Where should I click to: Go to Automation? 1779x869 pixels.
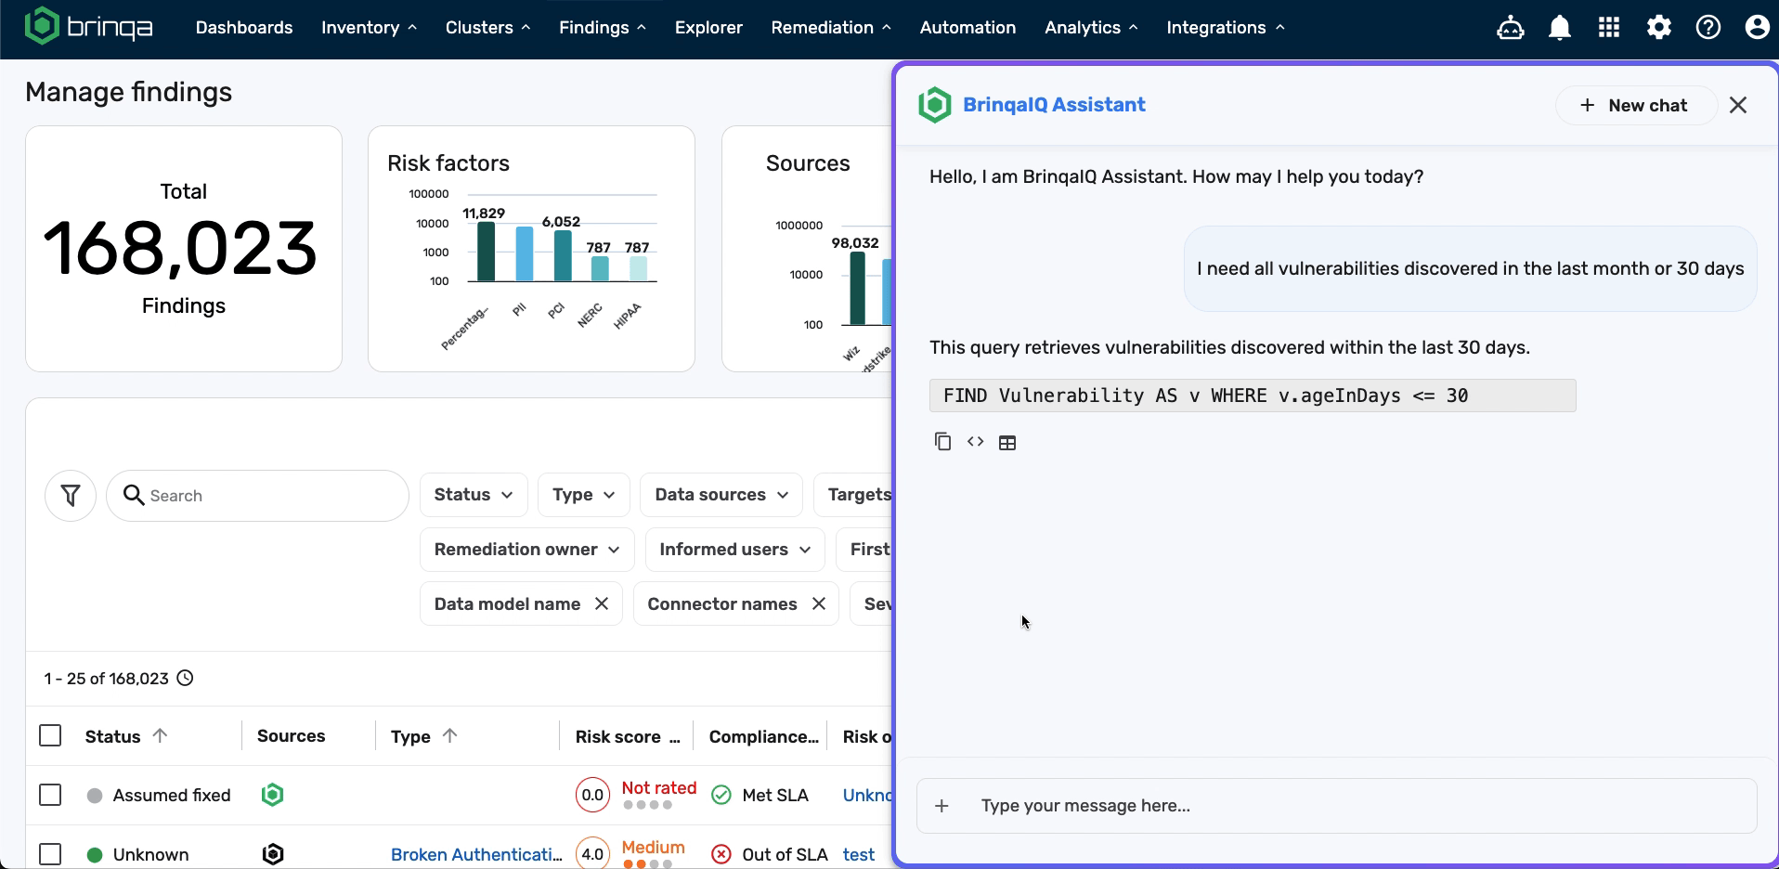tap(967, 28)
